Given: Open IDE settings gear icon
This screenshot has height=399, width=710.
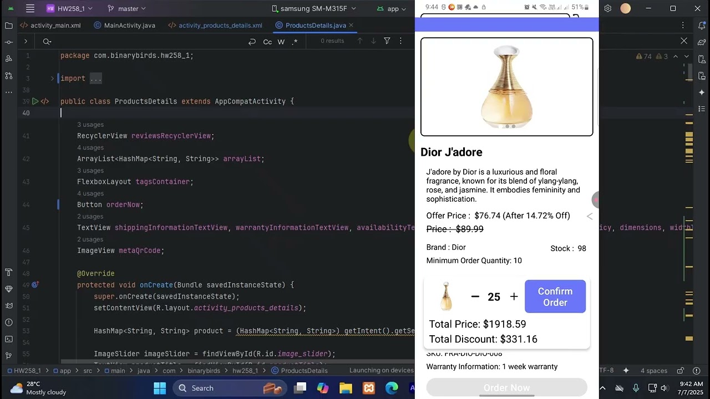Looking at the screenshot, I should click(x=608, y=8).
